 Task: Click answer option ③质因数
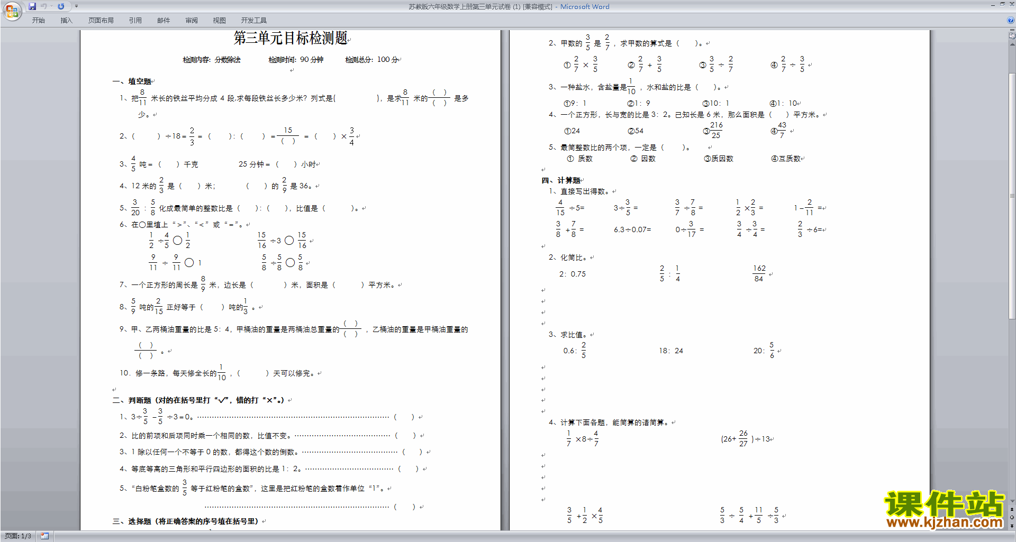719,159
